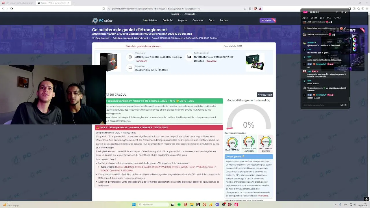Click the breadcrumb home icon
This screenshot has width=370, height=208.
click(x=93, y=38)
